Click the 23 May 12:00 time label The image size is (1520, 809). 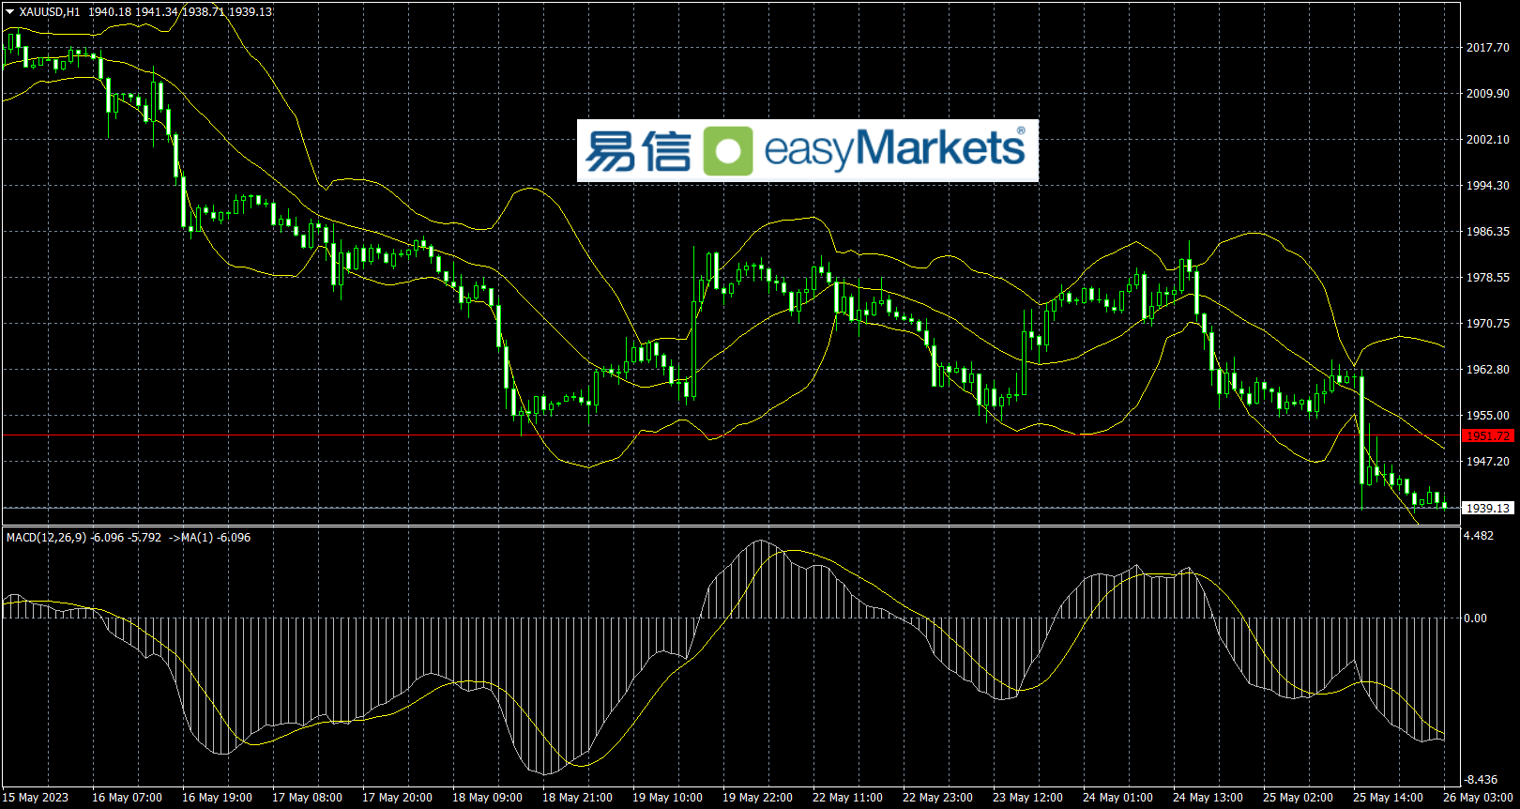pos(1027,798)
